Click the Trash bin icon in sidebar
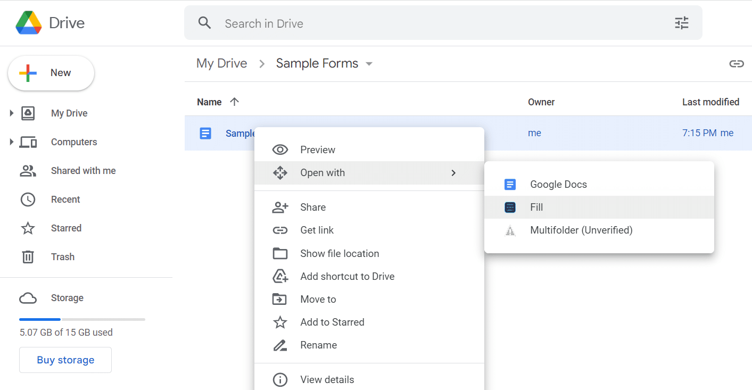This screenshot has height=390, width=752. click(x=28, y=257)
